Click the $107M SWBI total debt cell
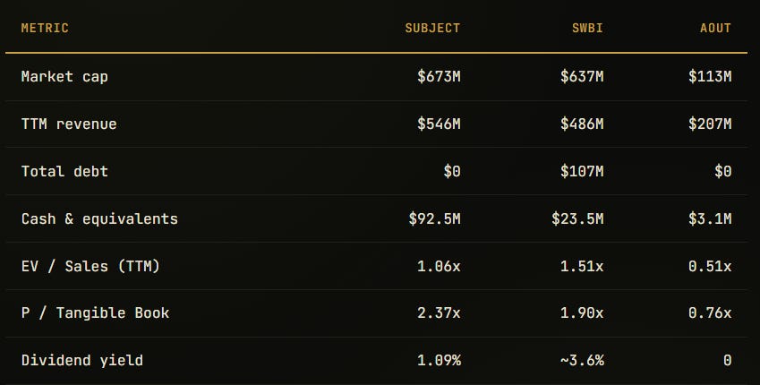 [x=582, y=171]
